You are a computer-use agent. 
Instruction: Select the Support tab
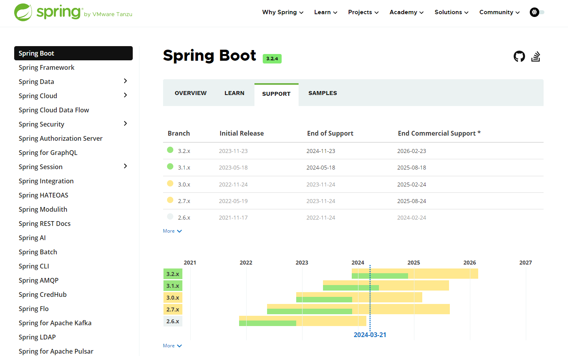pyautogui.click(x=277, y=94)
